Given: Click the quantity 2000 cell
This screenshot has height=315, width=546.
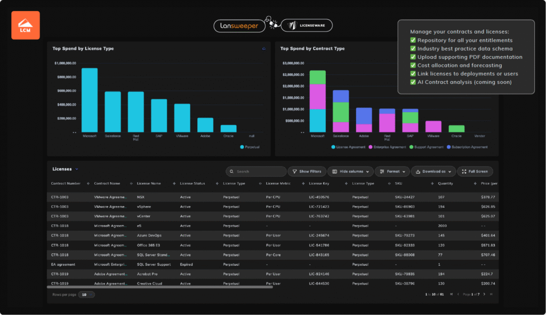Looking at the screenshot, I should 442,226.
